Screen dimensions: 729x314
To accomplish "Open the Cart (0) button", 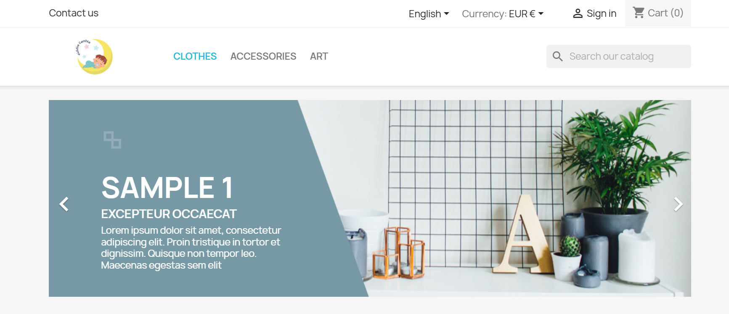I will click(658, 13).
